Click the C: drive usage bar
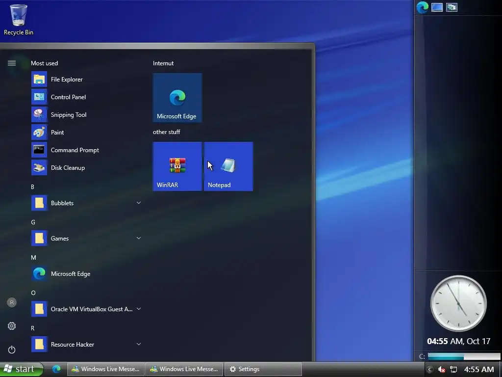The height and width of the screenshot is (377, 502). pyautogui.click(x=464, y=356)
